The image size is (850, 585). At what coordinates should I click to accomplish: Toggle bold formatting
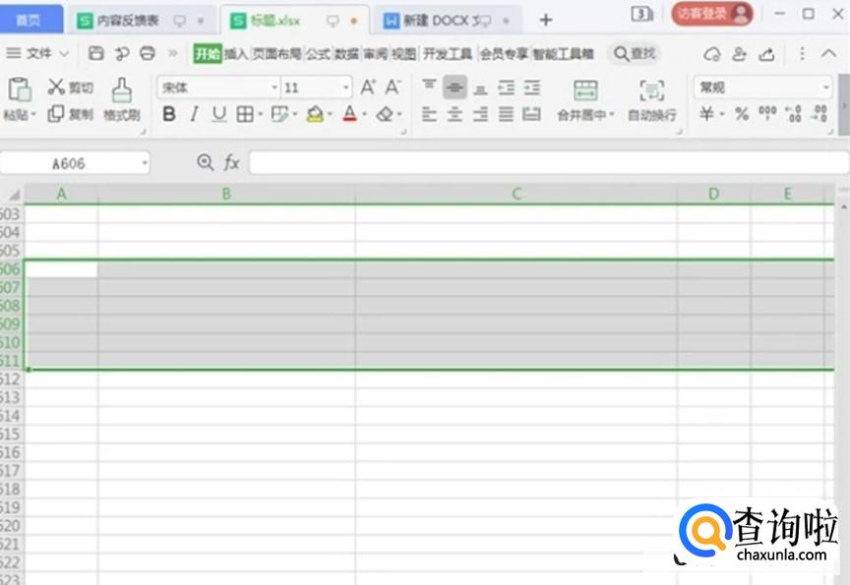[168, 113]
